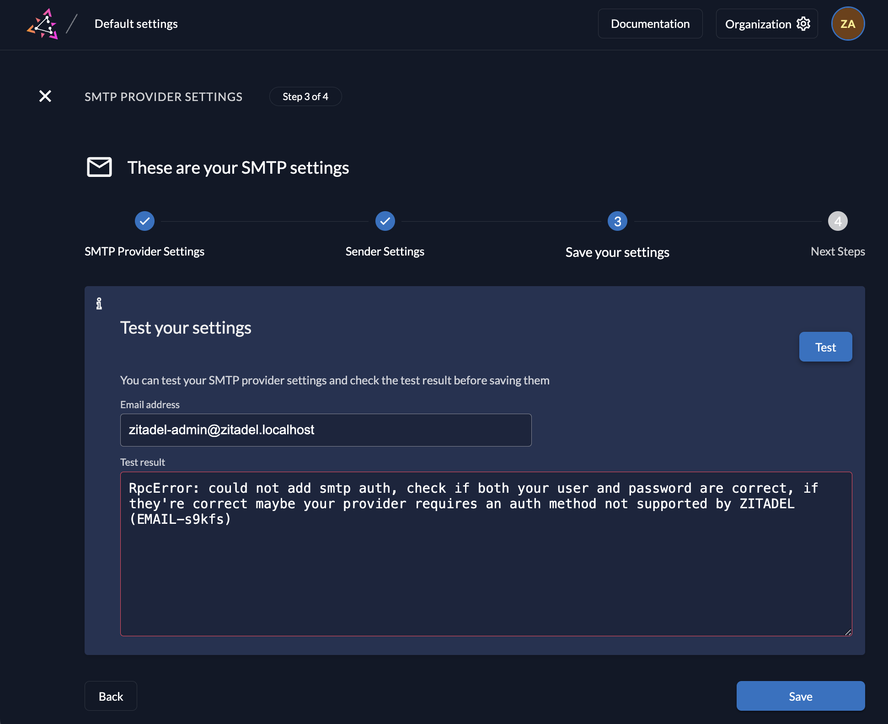
Task: Click the checkmark icon on Sender Settings step
Action: coord(385,220)
